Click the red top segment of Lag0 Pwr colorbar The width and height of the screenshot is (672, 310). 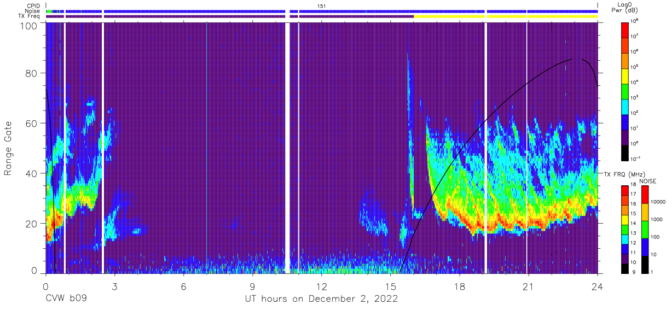tap(625, 30)
